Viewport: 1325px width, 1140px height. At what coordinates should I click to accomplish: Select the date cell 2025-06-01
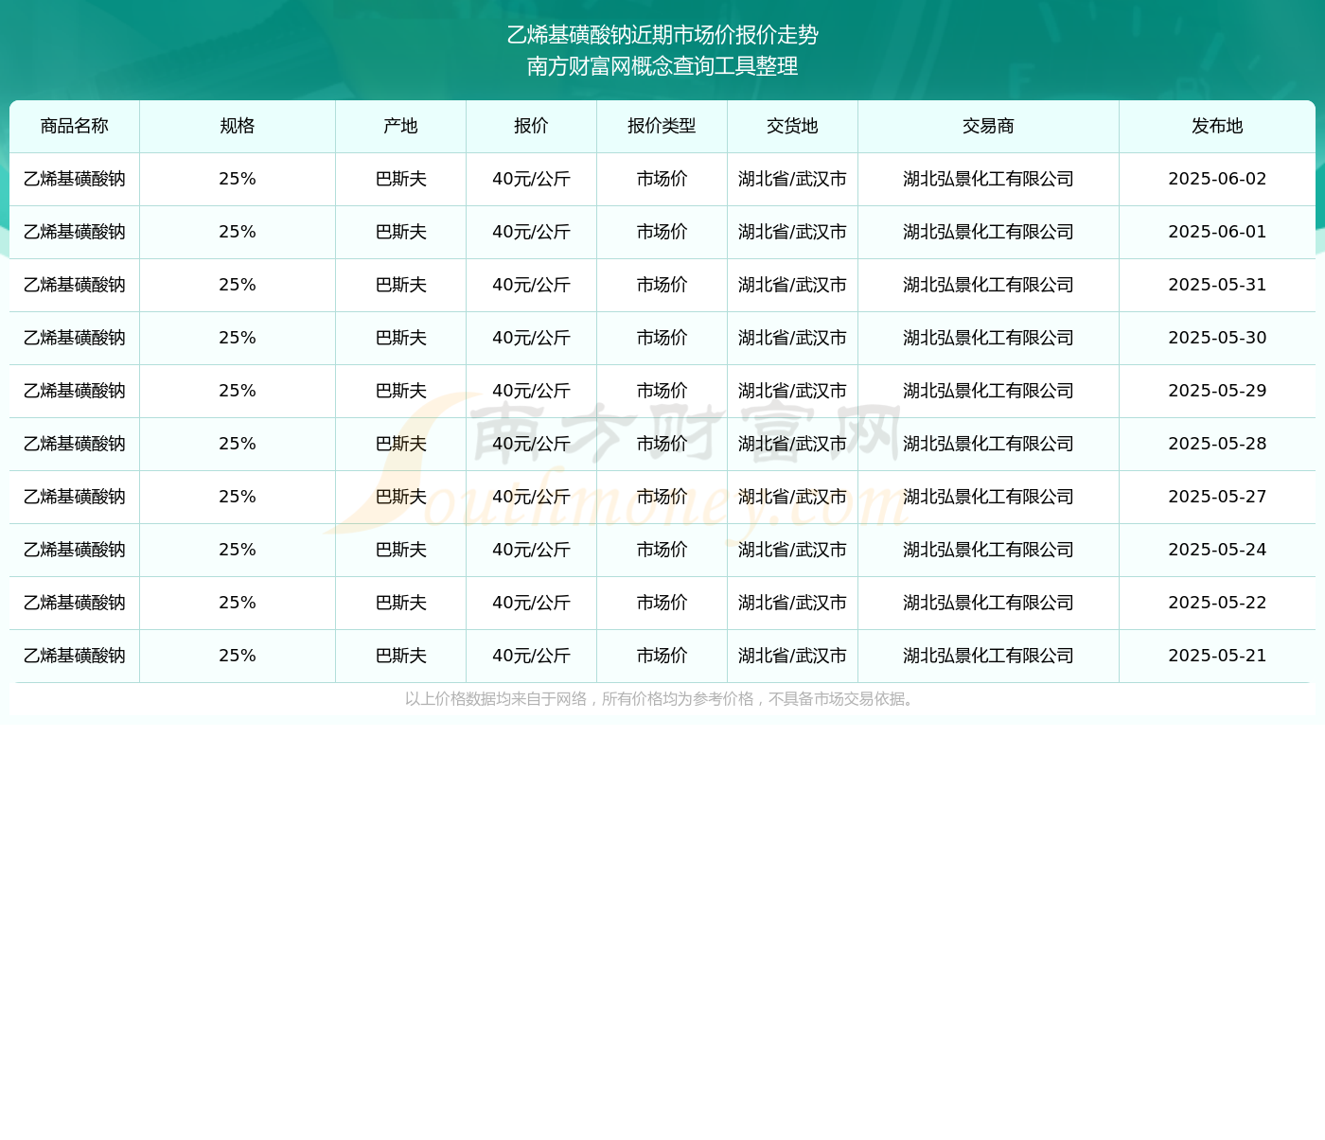click(x=1217, y=232)
